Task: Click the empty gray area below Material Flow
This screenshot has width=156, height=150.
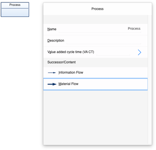Action: [x=95, y=117]
